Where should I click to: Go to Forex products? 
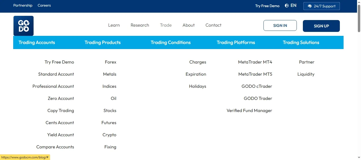[x=110, y=62]
